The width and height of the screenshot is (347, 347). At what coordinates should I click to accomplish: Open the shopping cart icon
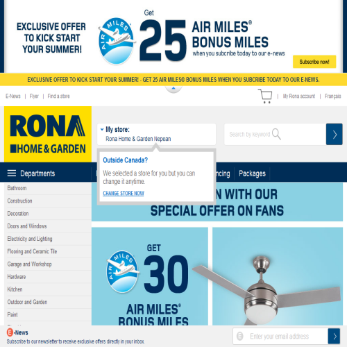click(x=265, y=96)
